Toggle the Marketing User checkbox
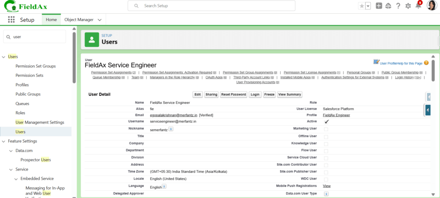The height and width of the screenshot is (198, 440). (x=326, y=129)
